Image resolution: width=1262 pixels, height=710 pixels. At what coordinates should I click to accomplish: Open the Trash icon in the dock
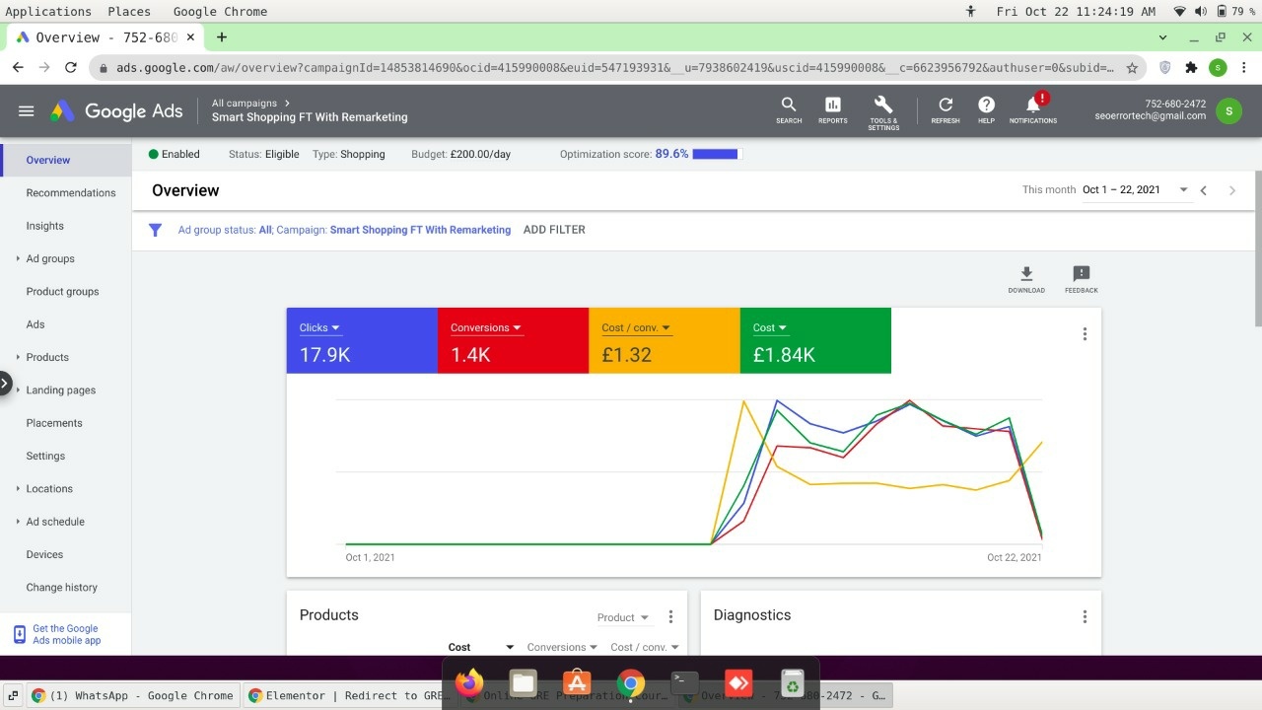click(792, 682)
